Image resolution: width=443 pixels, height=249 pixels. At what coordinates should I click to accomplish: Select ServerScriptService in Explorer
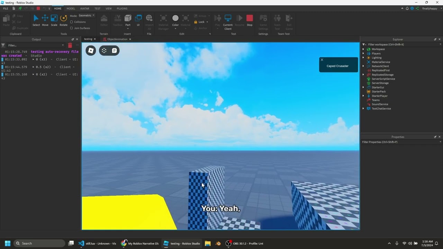[x=383, y=79]
